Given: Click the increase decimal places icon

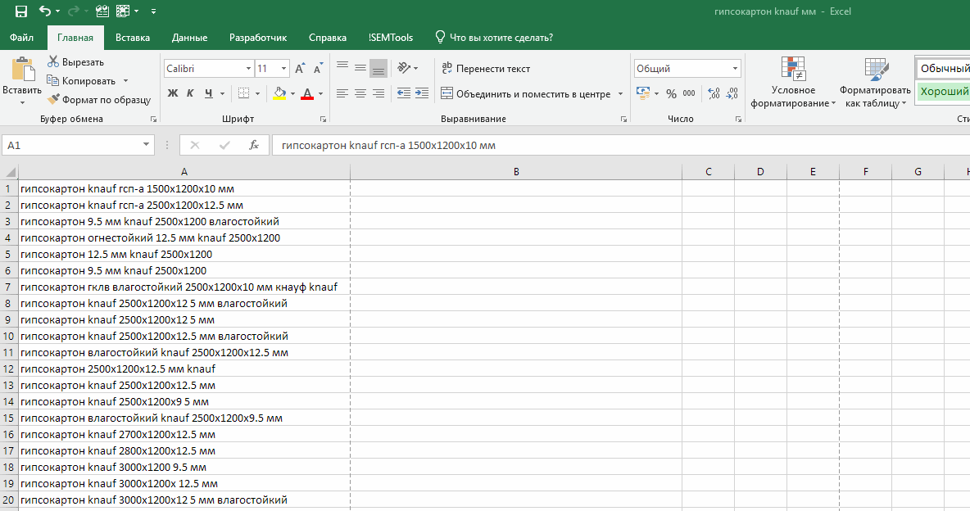Looking at the screenshot, I should click(713, 93).
